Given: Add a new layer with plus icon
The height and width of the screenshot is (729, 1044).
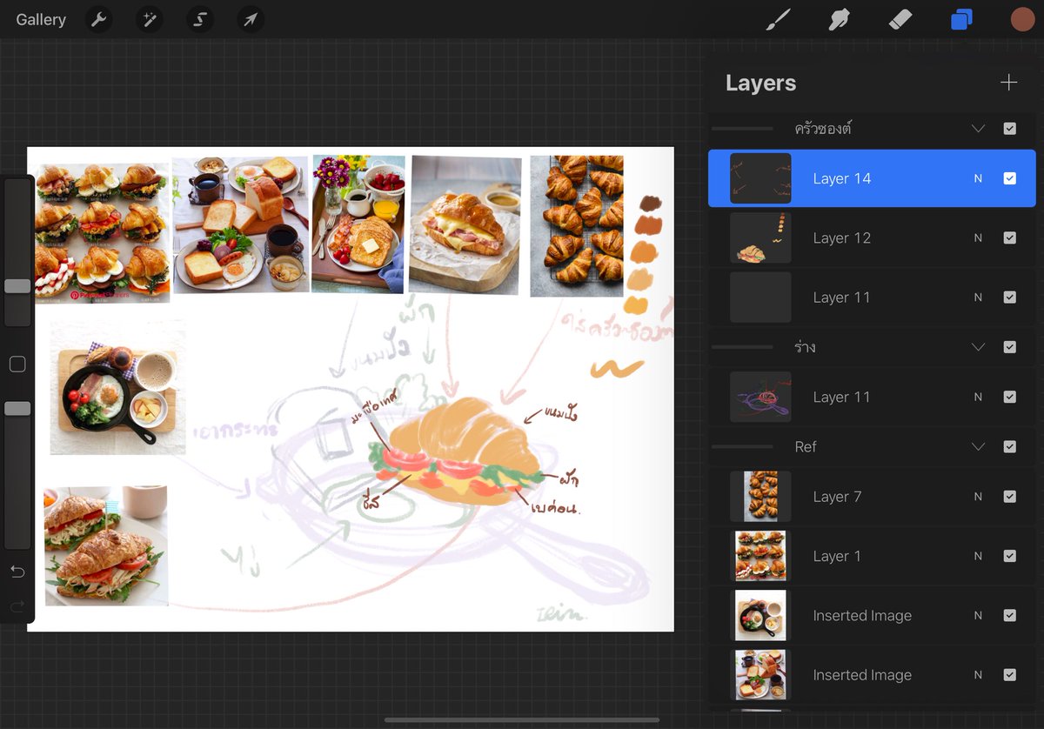Looking at the screenshot, I should (1008, 83).
